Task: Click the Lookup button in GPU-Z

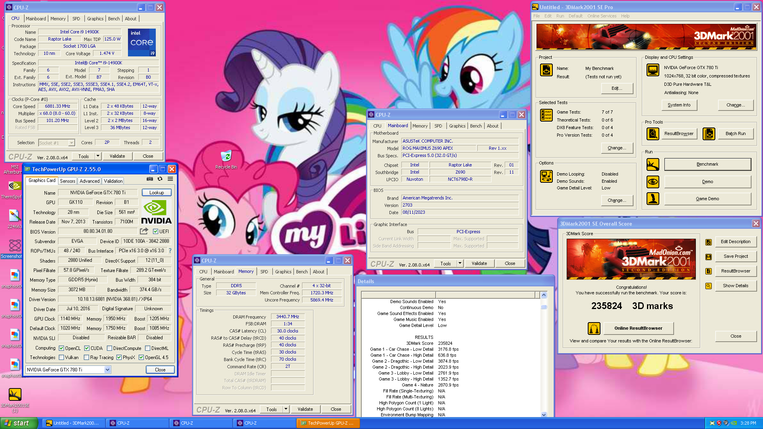Action: coord(157,193)
